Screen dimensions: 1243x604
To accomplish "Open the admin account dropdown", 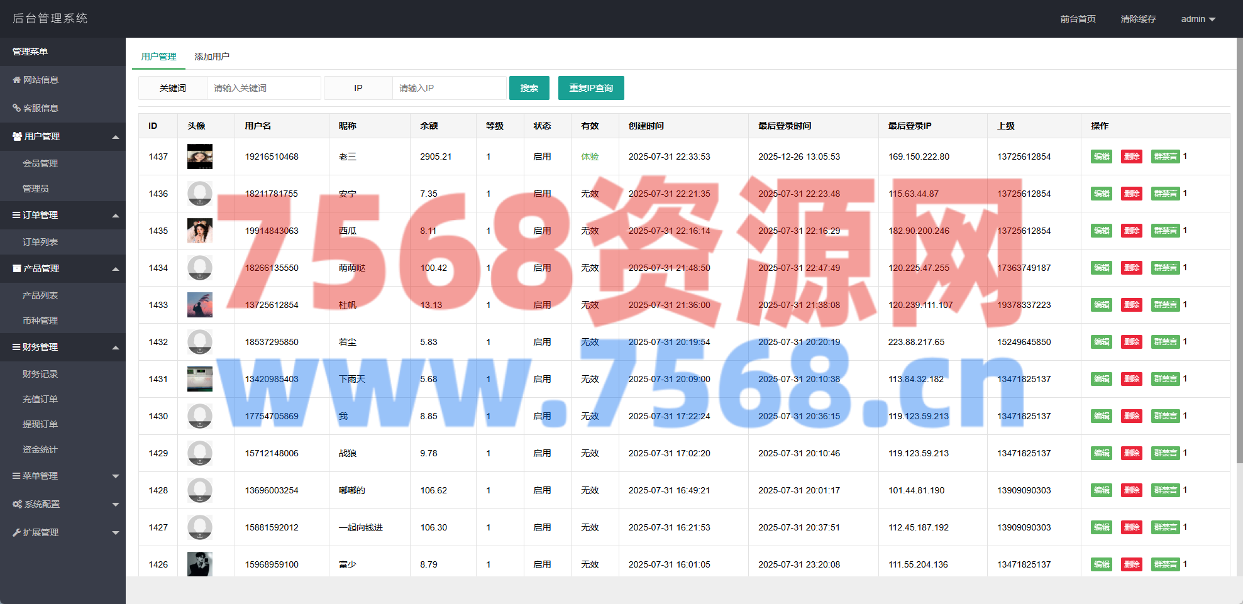I will (1197, 19).
